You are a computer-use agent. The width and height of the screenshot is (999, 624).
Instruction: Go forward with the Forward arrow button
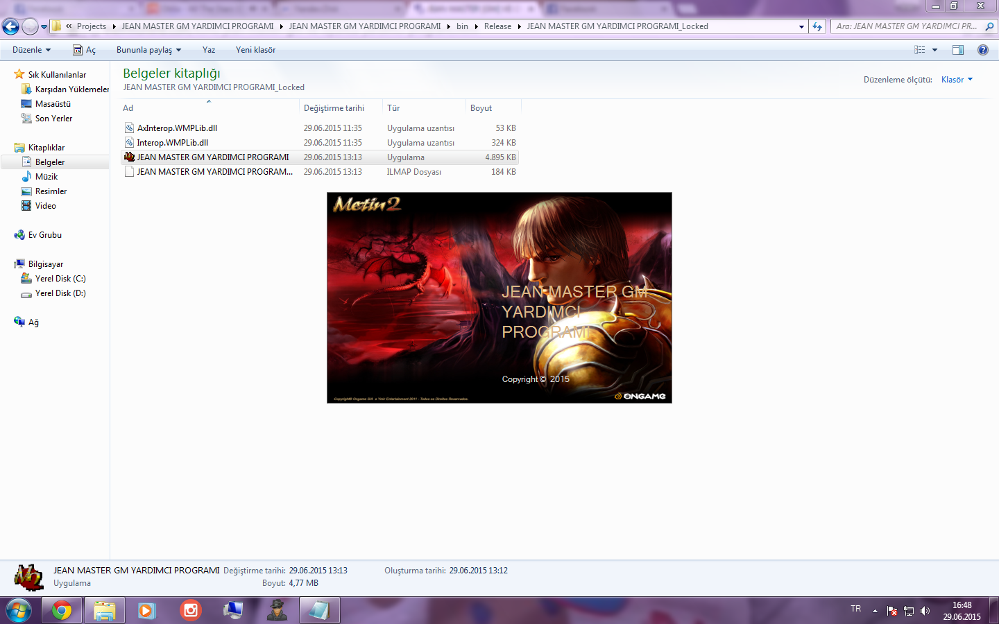point(30,26)
